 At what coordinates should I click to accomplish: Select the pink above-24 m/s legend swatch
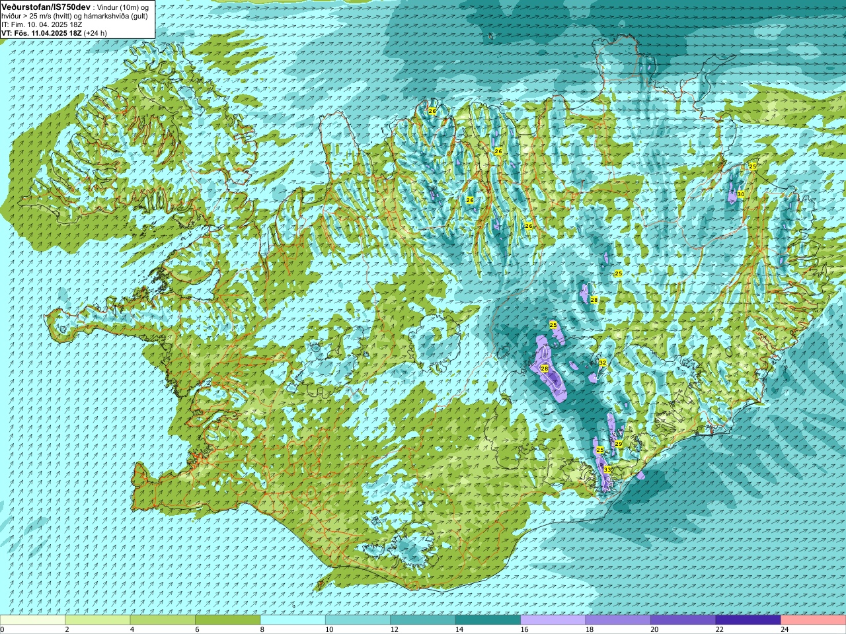[x=814, y=620]
